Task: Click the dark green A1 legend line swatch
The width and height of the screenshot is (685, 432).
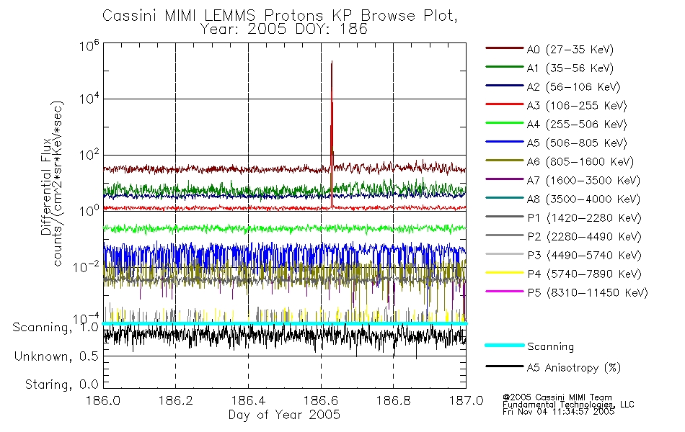Action: coord(505,67)
